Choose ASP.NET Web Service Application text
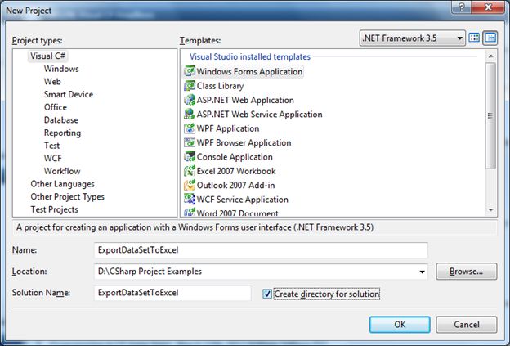The width and height of the screenshot is (510, 346). click(x=260, y=115)
